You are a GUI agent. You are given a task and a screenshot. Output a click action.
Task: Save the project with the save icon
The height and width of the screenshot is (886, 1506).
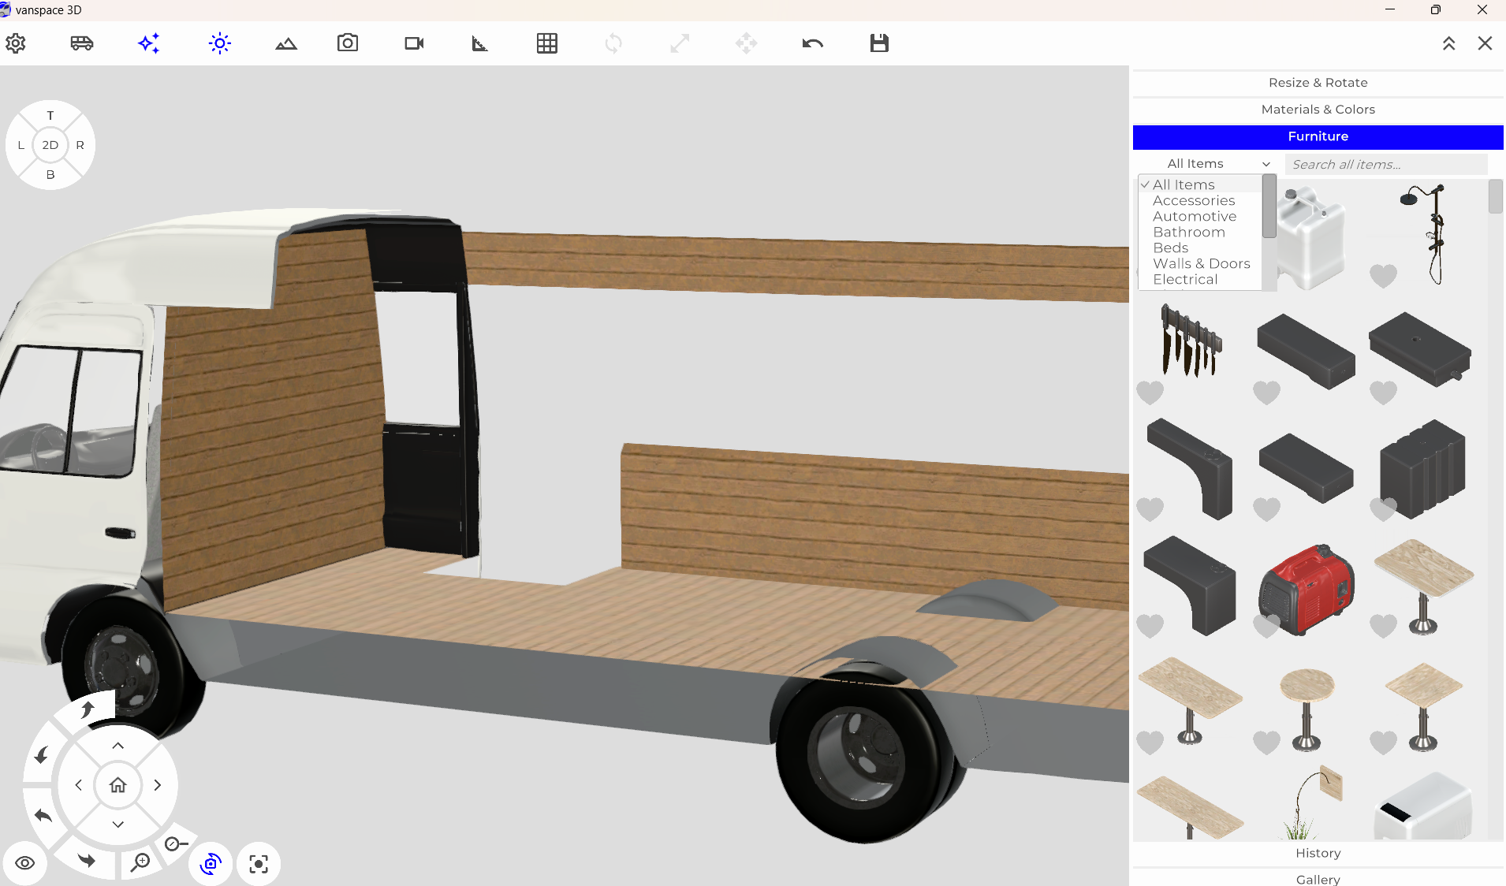(x=879, y=43)
